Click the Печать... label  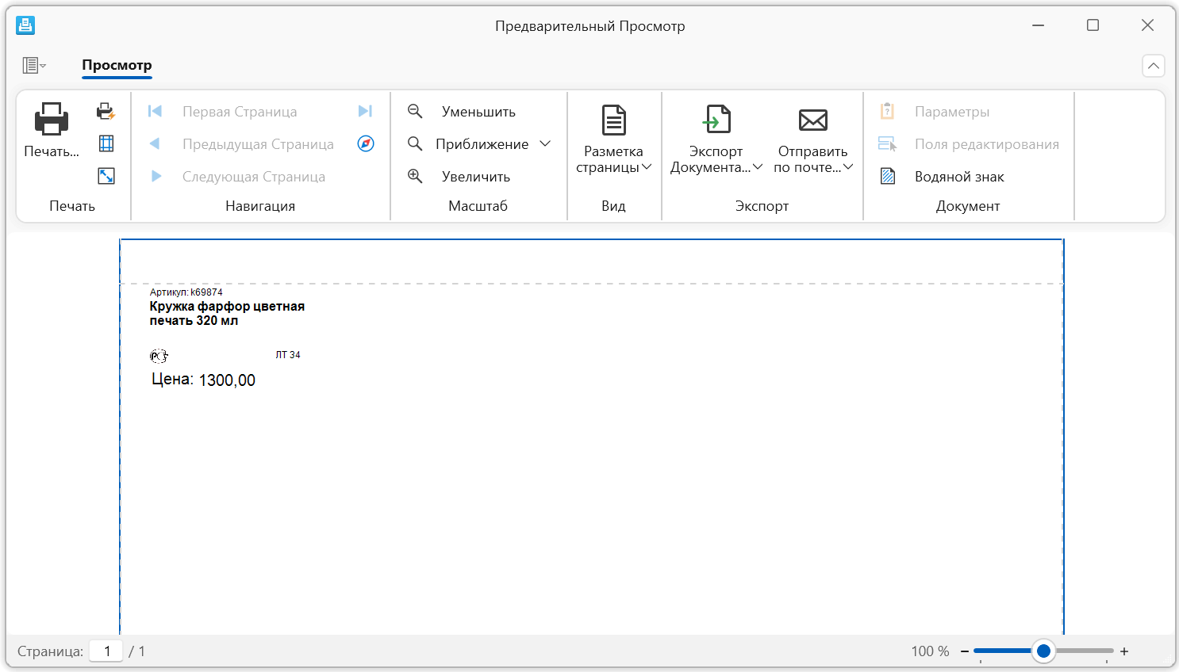(x=52, y=151)
